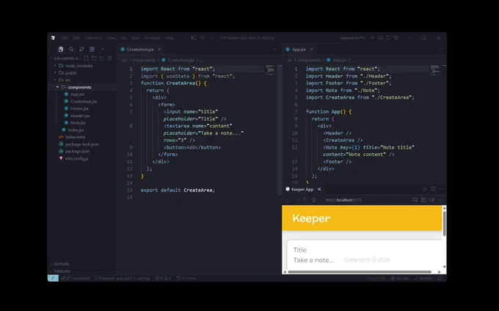Click the New File icon in explorer header
This screenshot has width=499, height=311.
[87, 59]
